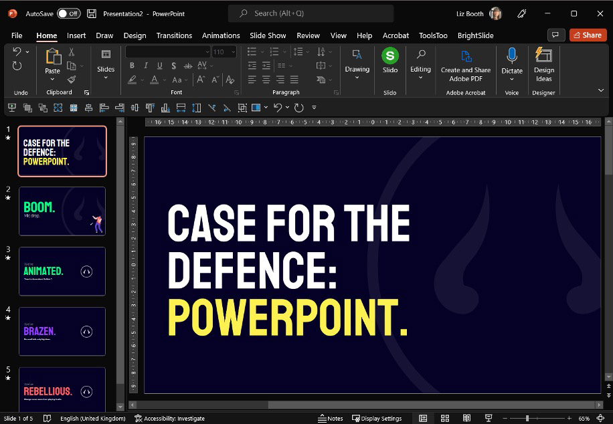Open Design Ideas in Designer group
Screen dimensions: 613x424
click(x=544, y=64)
